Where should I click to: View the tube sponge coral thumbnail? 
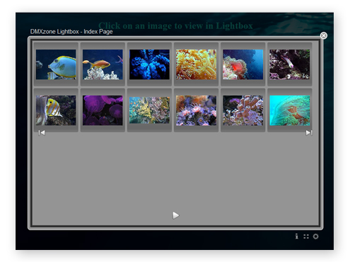[x=243, y=110]
